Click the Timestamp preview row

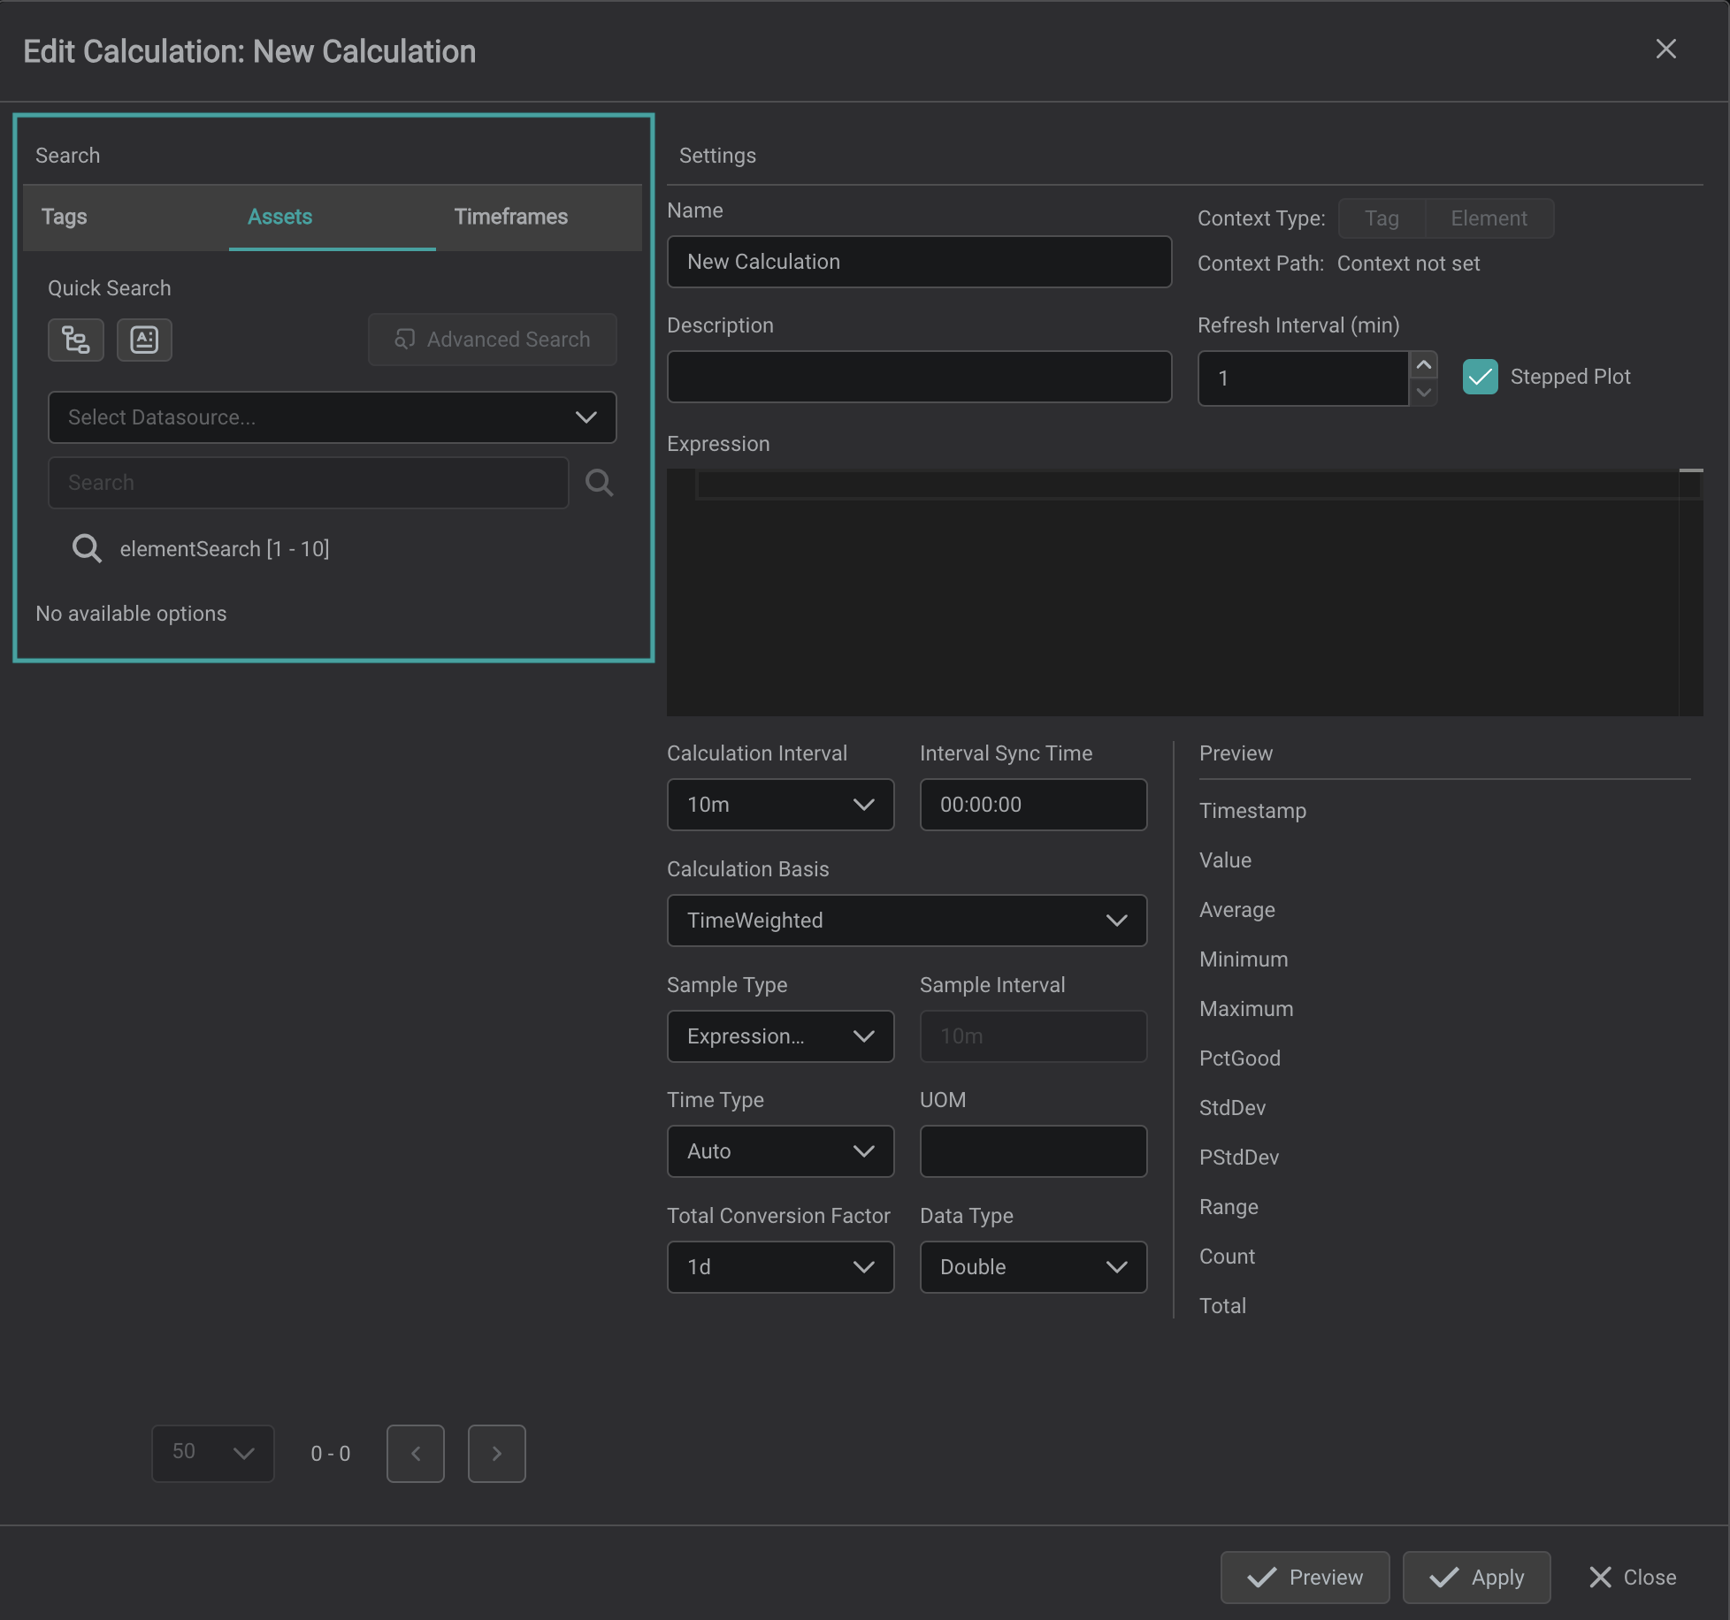point(1253,811)
